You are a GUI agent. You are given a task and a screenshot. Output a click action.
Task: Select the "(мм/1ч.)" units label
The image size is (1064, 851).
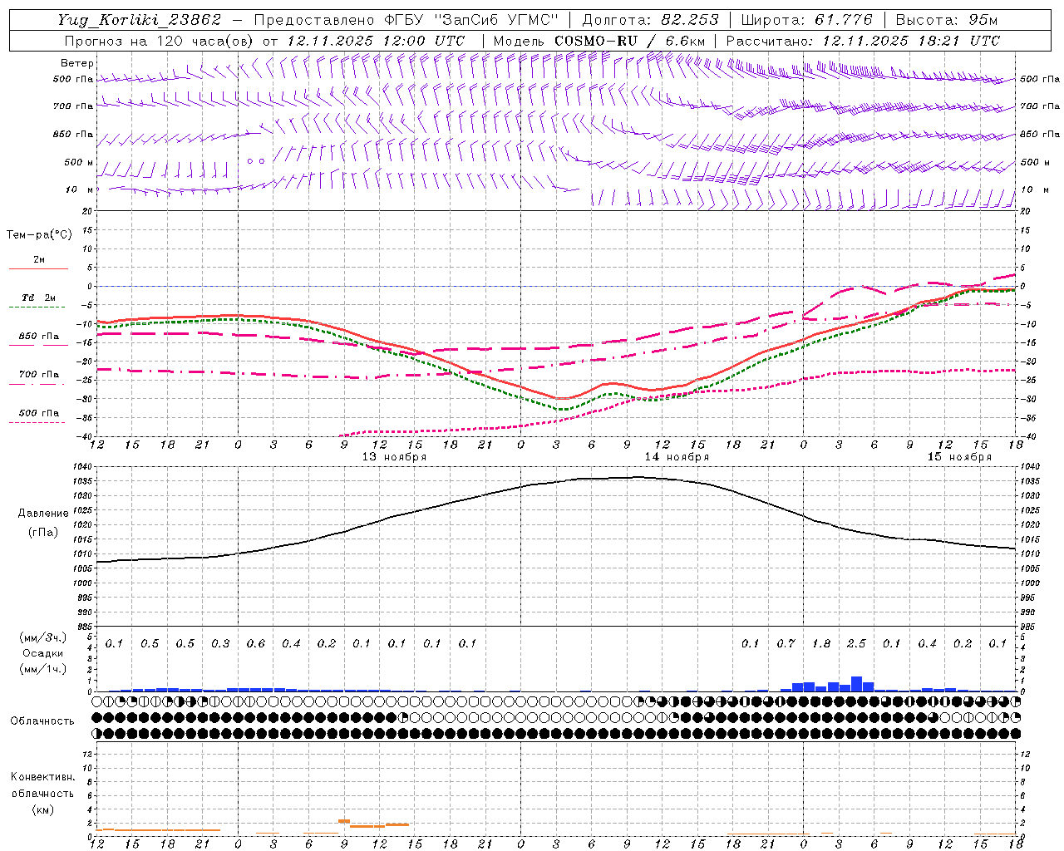click(43, 668)
